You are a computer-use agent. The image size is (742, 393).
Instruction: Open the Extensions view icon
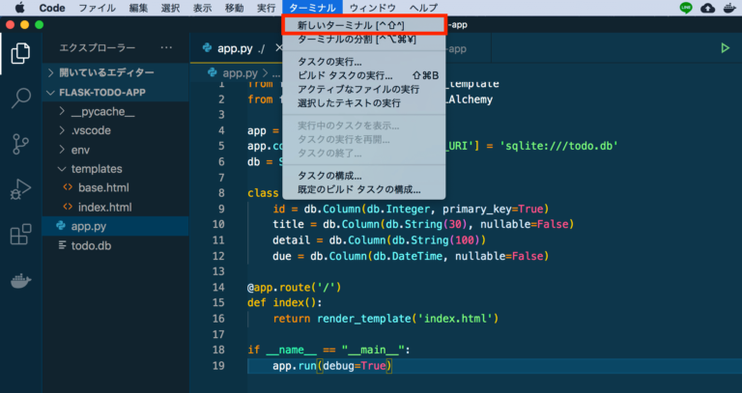20,235
